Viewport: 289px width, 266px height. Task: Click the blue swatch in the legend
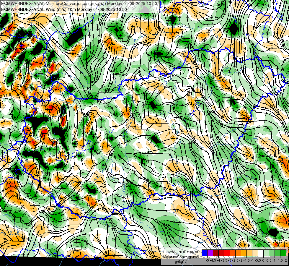coord(205,253)
